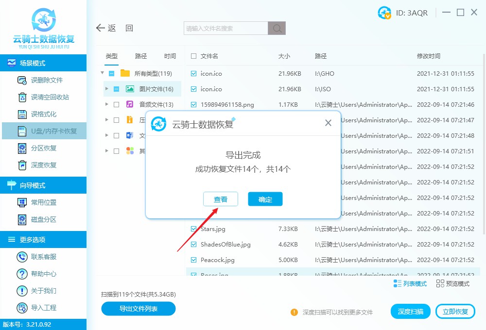486x330 pixels.
Task: Confirm export by clicking 确定
Action: pyautogui.click(x=265, y=199)
